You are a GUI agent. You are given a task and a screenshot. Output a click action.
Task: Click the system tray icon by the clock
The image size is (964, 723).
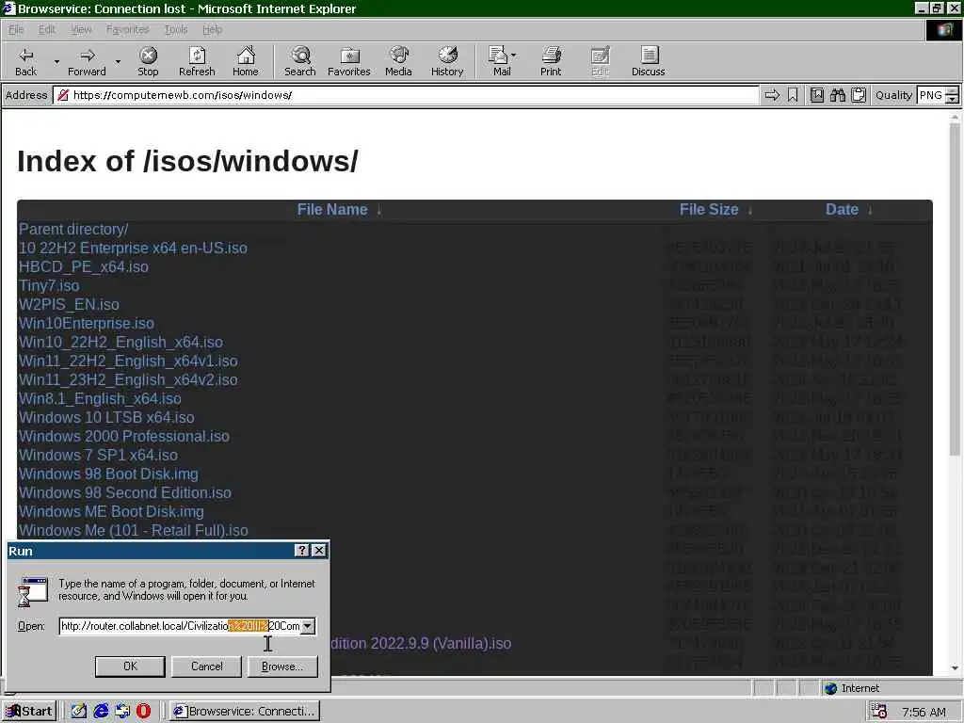pos(879,712)
